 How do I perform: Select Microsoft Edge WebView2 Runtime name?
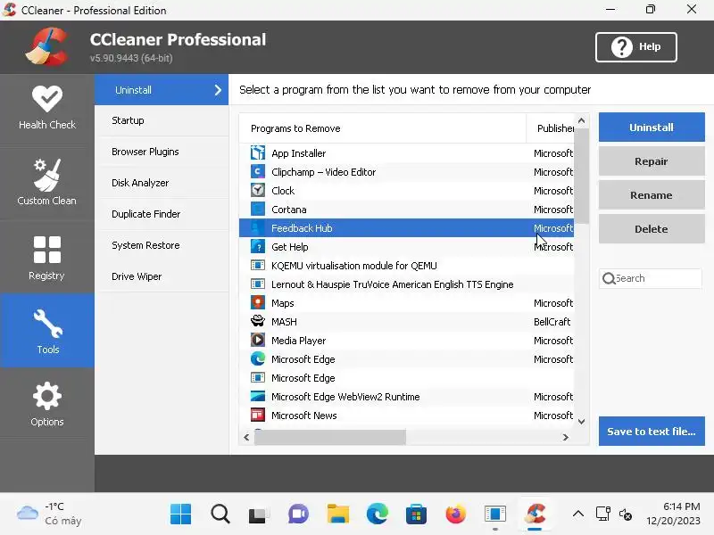tap(345, 397)
